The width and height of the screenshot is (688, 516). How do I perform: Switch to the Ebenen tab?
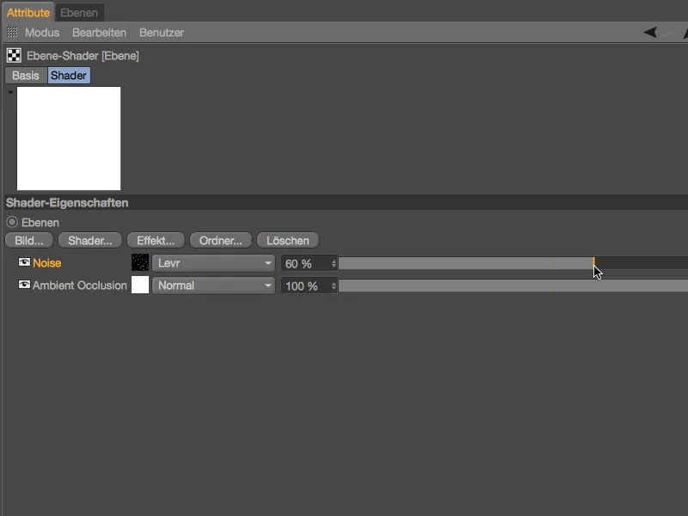[x=79, y=13]
